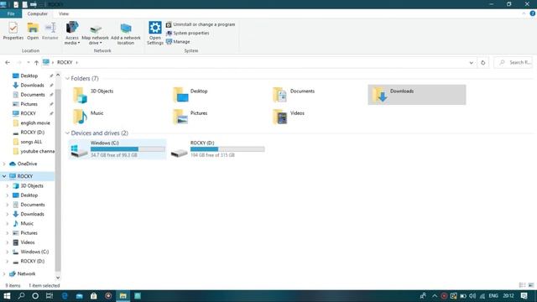Image resolution: width=537 pixels, height=302 pixels.
Task: Click the volume icon in system tray
Action: 472,296
